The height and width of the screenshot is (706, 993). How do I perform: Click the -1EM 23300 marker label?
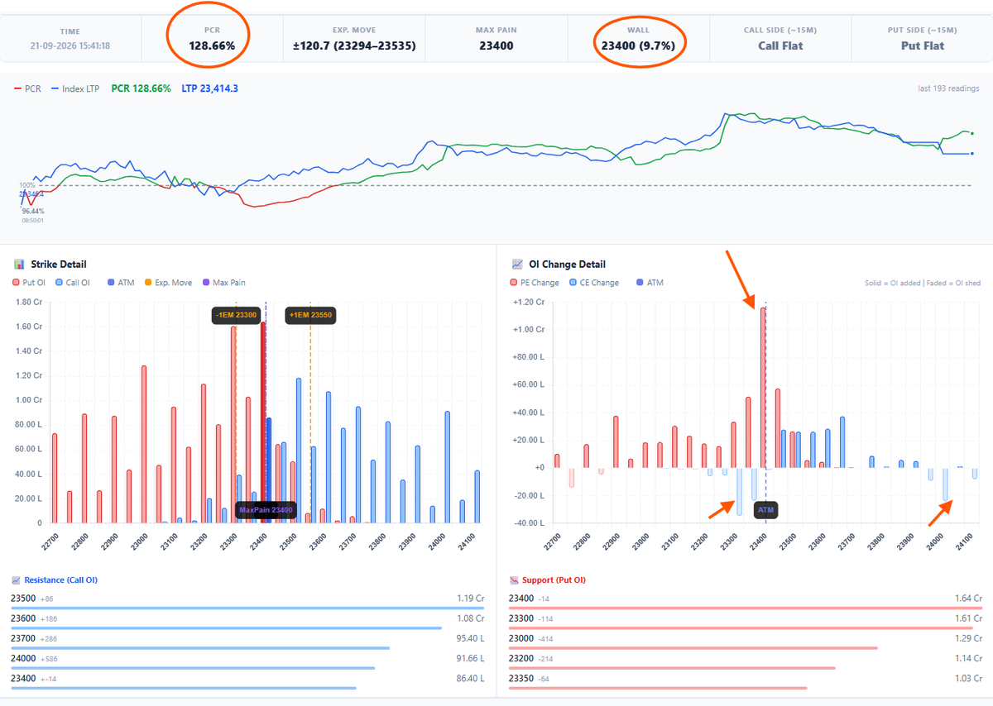click(x=236, y=315)
